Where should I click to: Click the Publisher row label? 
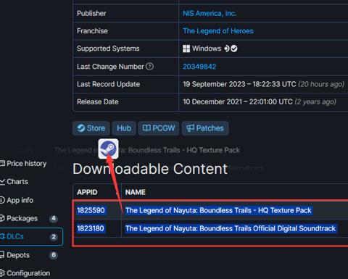[x=91, y=13]
